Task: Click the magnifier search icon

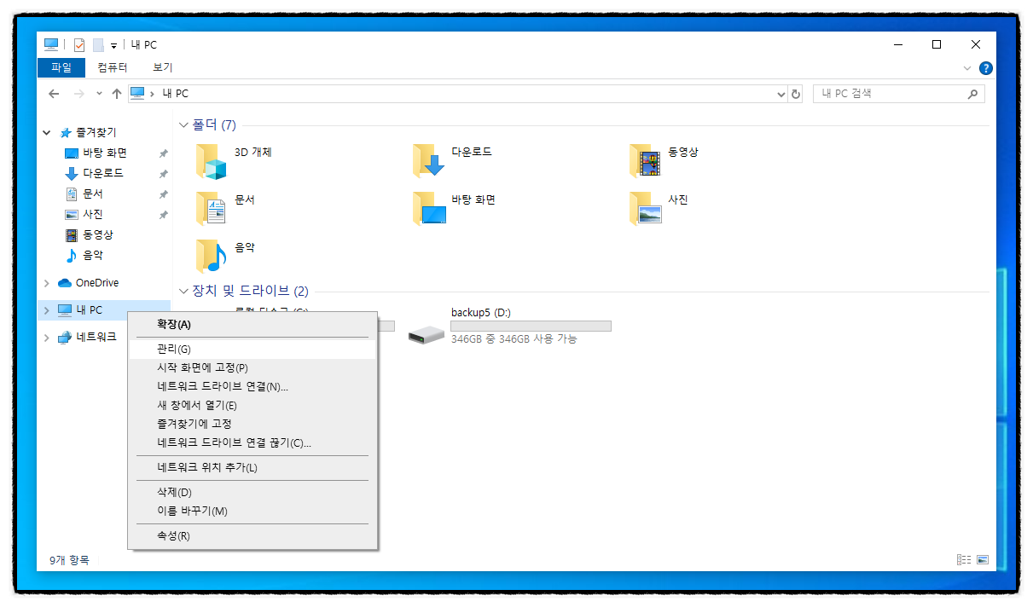Action: [x=973, y=94]
